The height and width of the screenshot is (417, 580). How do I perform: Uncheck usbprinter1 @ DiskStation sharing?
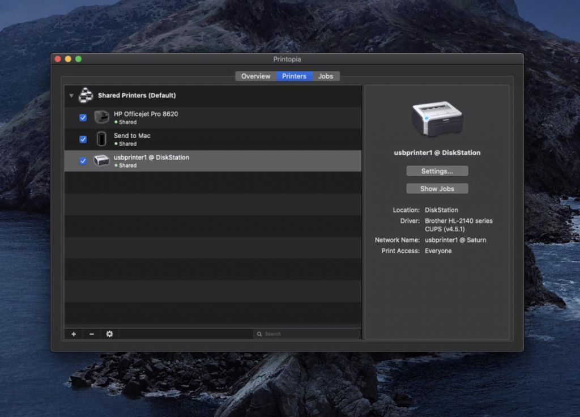coord(83,160)
